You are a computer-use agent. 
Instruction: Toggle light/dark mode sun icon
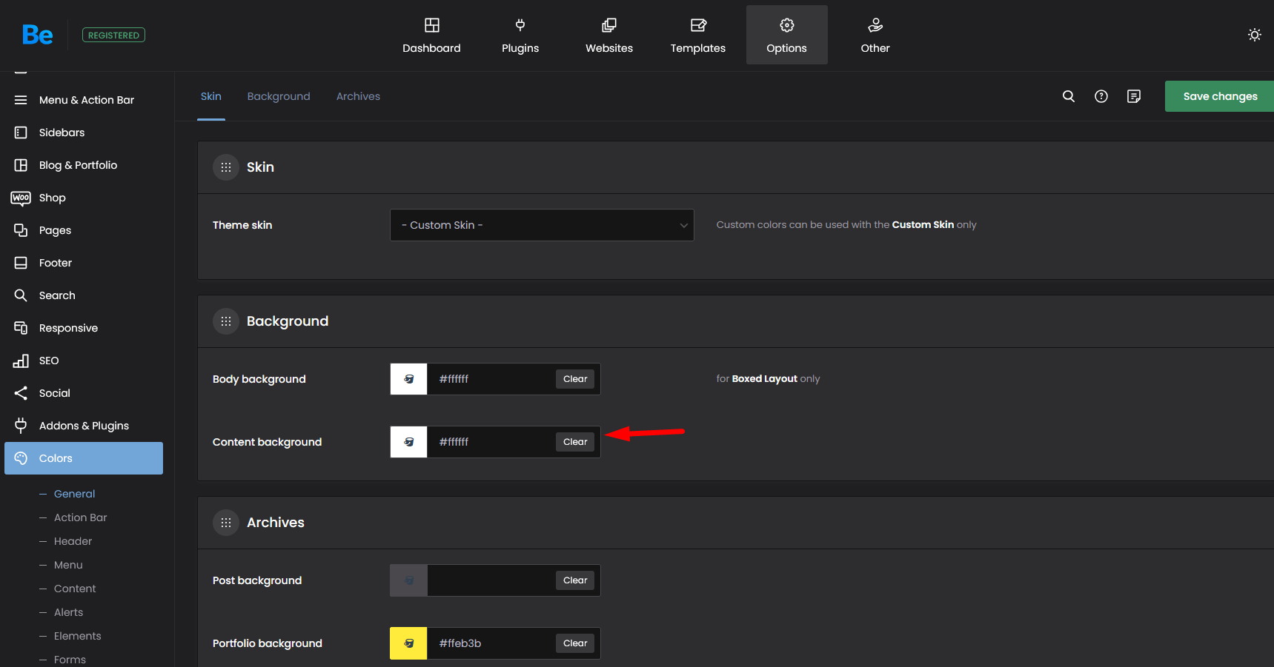point(1254,35)
